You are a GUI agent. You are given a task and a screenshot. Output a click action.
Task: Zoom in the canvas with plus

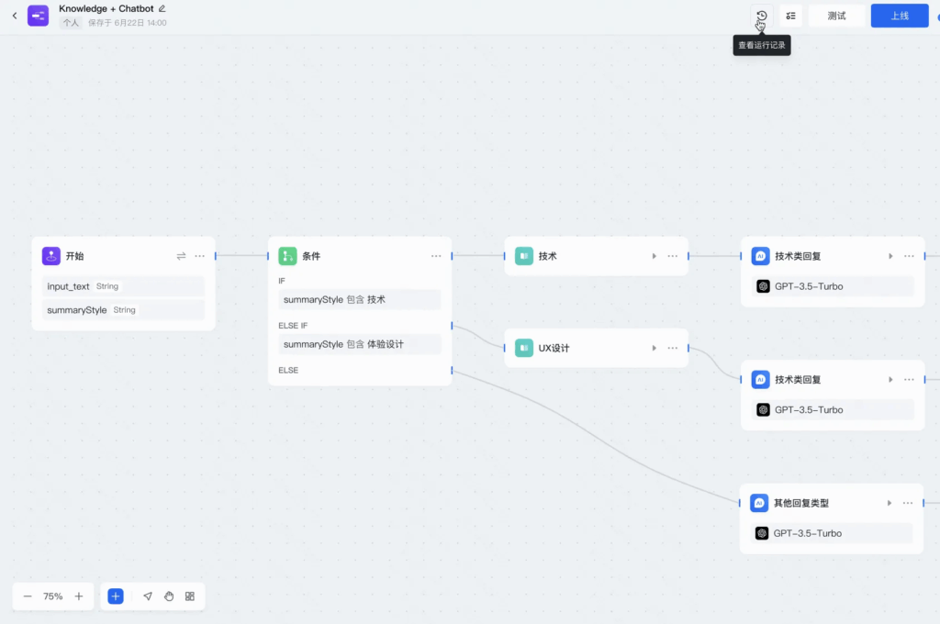tap(79, 596)
